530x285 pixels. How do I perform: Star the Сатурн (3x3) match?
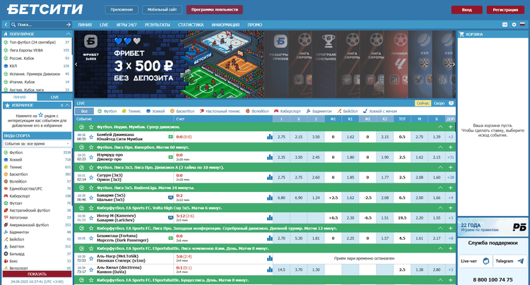click(90, 178)
